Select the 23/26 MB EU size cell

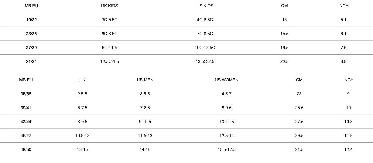31,34
